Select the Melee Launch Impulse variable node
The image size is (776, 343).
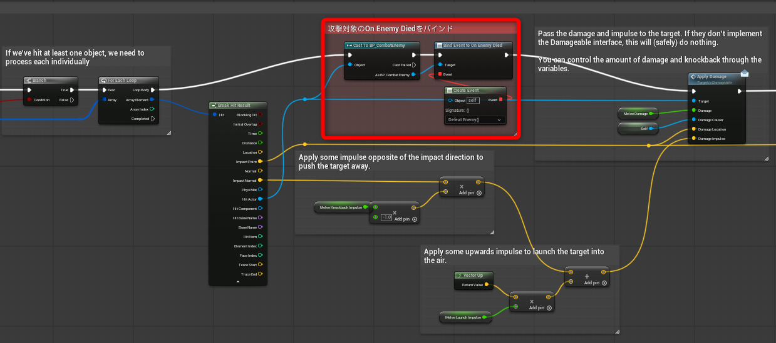pyautogui.click(x=465, y=317)
